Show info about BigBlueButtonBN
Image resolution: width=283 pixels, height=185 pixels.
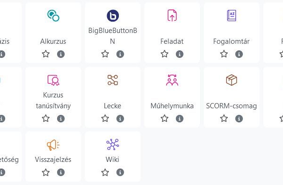pos(120,54)
